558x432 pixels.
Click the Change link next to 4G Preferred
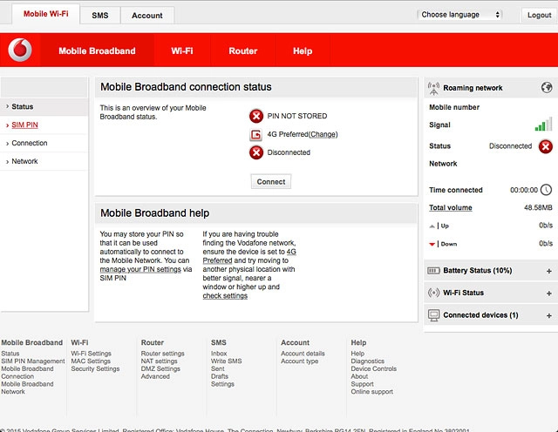click(323, 135)
